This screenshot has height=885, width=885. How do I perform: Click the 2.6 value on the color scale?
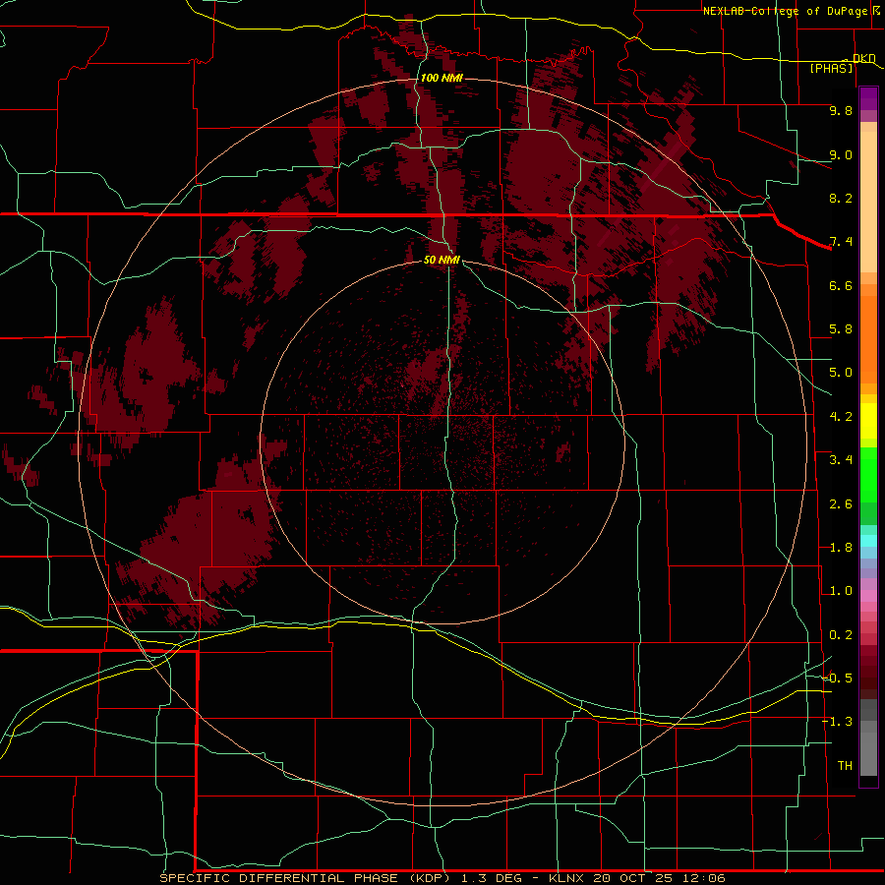coord(841,504)
